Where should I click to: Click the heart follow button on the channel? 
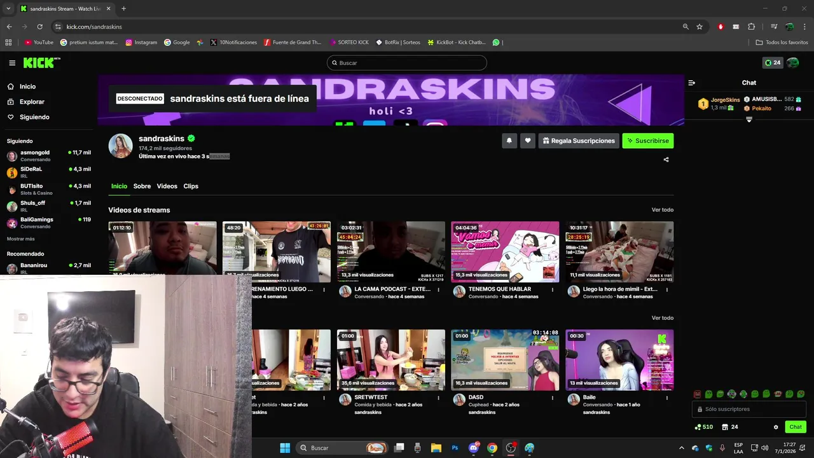pos(527,141)
